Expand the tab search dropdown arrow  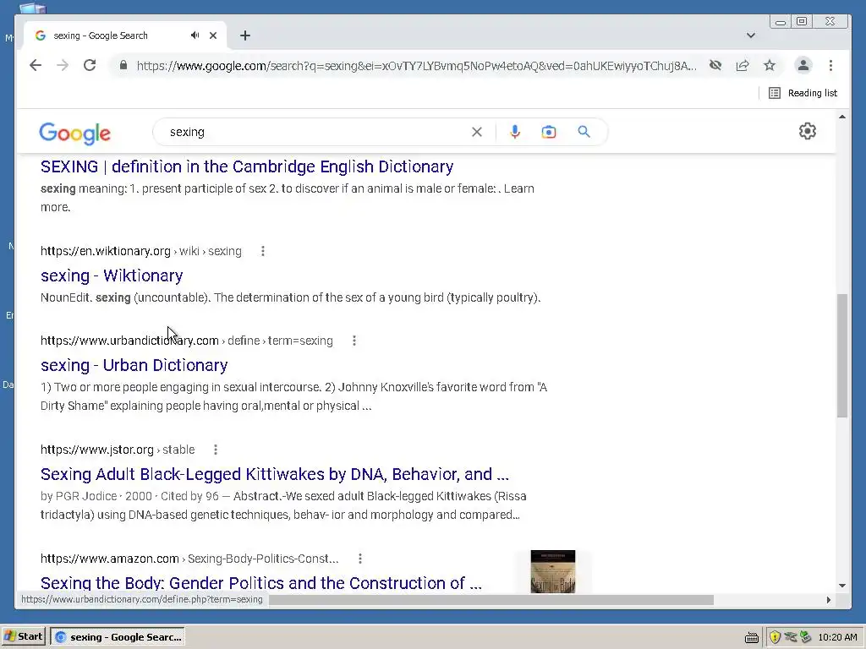(751, 35)
